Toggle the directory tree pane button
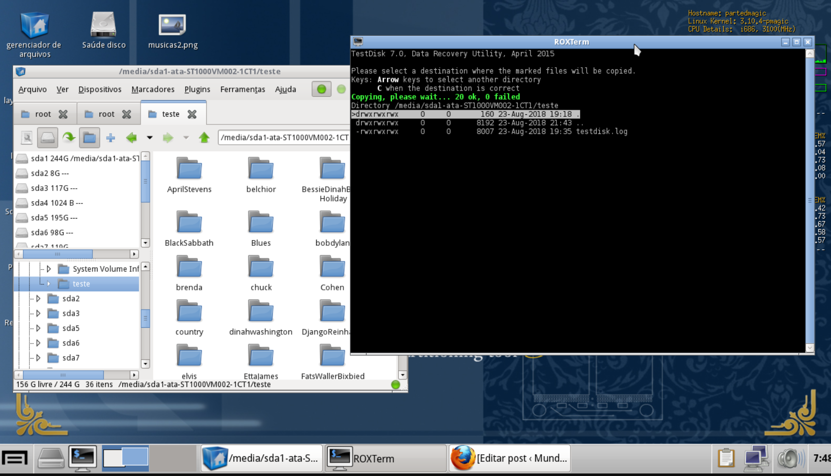The height and width of the screenshot is (476, 831). point(90,138)
